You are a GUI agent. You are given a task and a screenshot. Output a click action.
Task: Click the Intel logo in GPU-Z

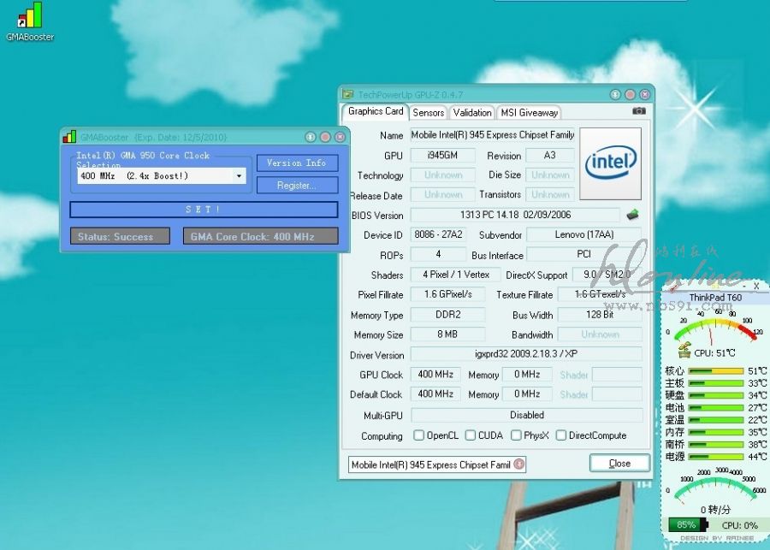[x=610, y=163]
